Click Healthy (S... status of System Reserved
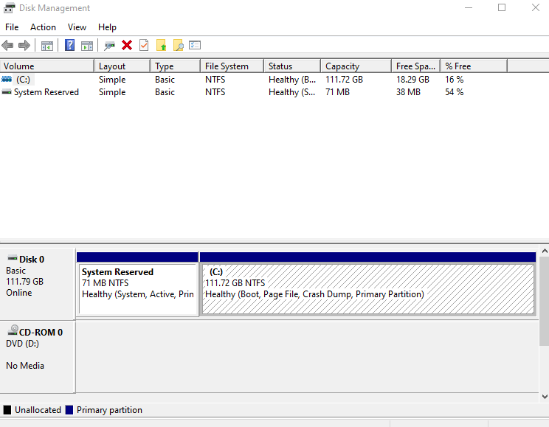This screenshot has height=427, width=549. tap(292, 92)
